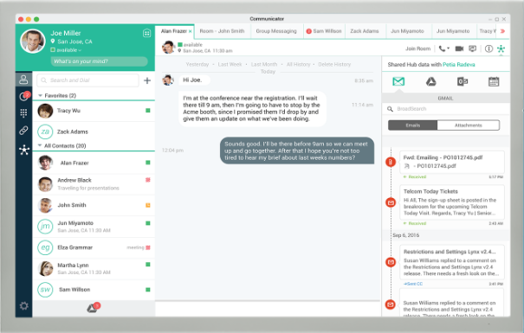Click Joe Miller's profile photo
524x333 pixels.
[x=33, y=41]
